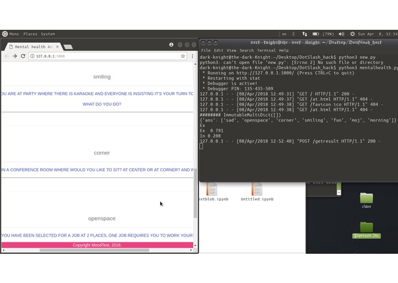Click the site info icon in address bar
This screenshot has width=398, height=283.
point(32,56)
